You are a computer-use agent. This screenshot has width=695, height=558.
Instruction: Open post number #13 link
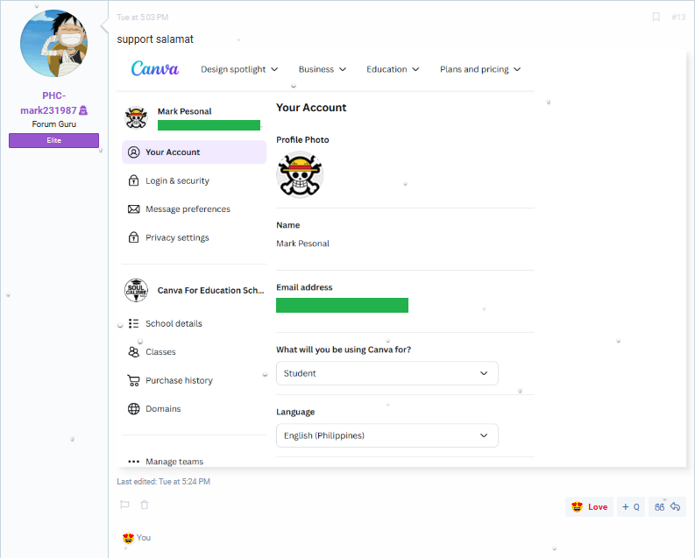click(678, 18)
